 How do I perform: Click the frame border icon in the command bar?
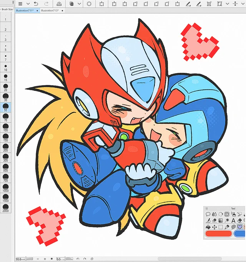[219, 4]
